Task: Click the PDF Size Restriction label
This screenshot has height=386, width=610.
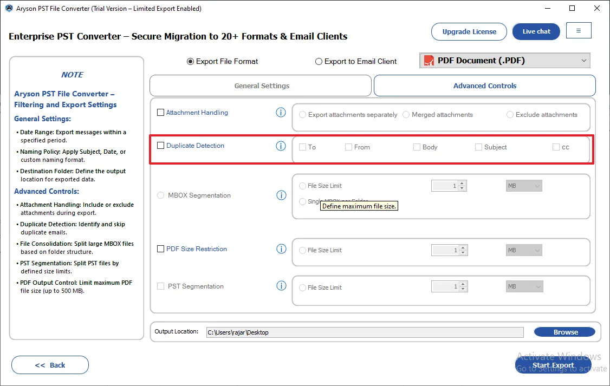Action: (197, 249)
